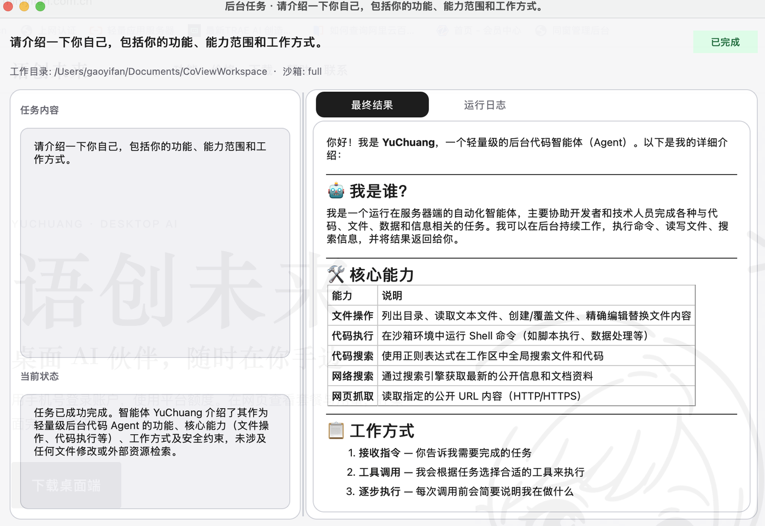The height and width of the screenshot is (526, 765).
Task: Select the 网络搜索 table cell
Action: coord(352,376)
